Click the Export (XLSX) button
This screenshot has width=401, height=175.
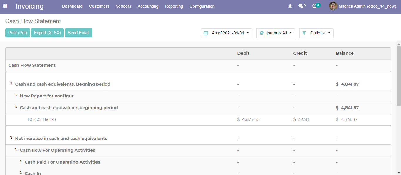pyautogui.click(x=47, y=33)
